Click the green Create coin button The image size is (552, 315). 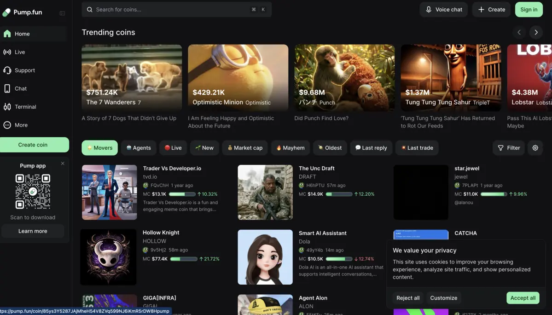pyautogui.click(x=33, y=145)
